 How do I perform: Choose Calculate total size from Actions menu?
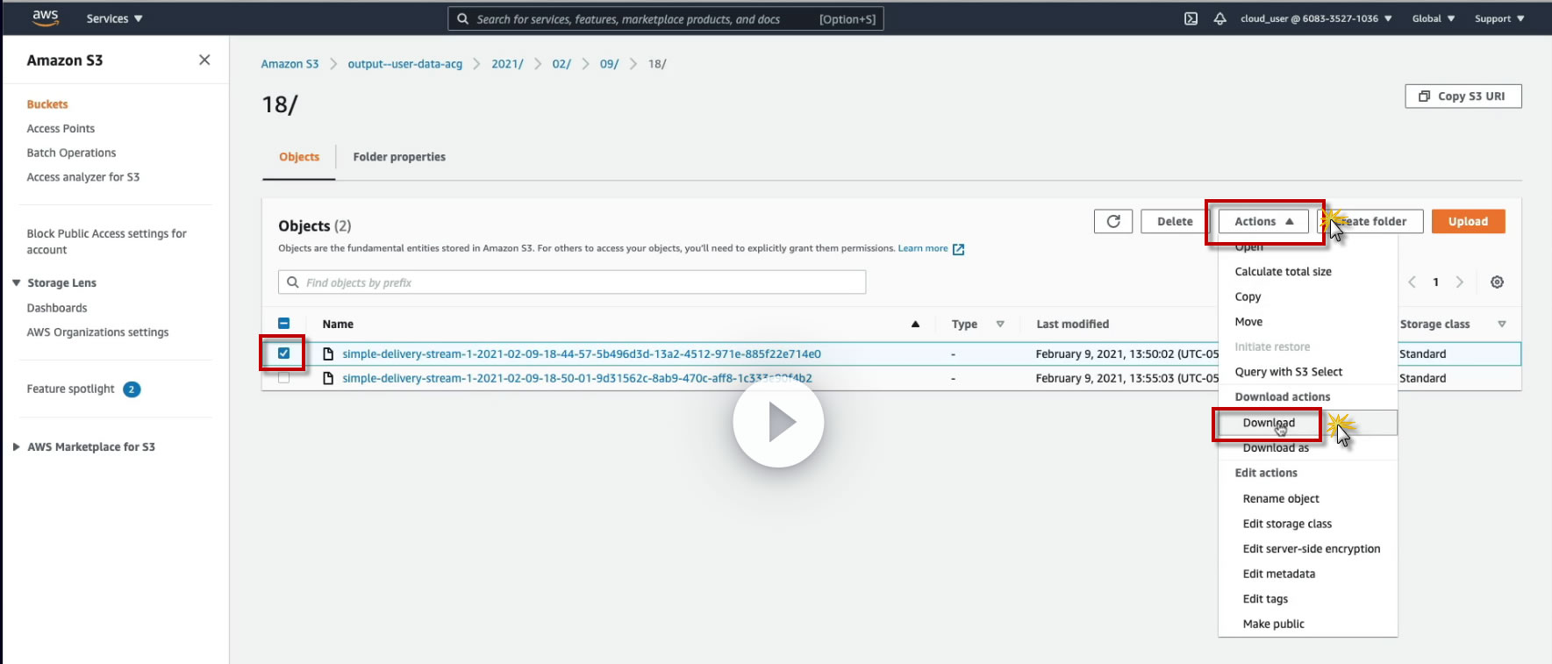click(x=1284, y=272)
